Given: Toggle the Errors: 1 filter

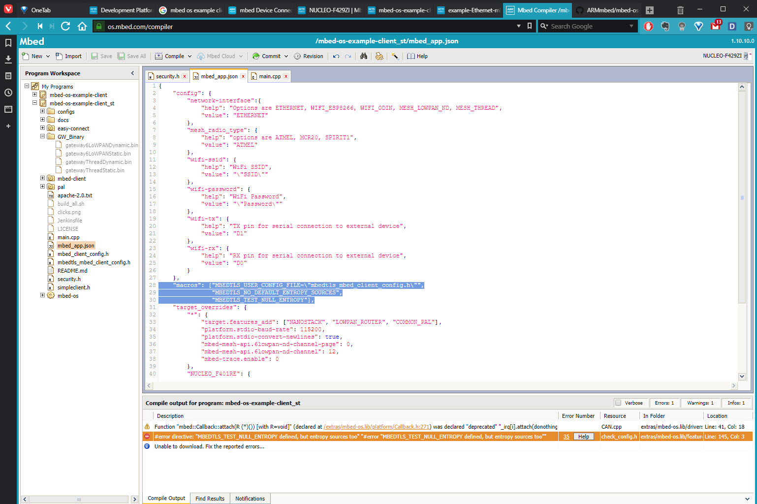Looking at the screenshot, I should pyautogui.click(x=664, y=403).
